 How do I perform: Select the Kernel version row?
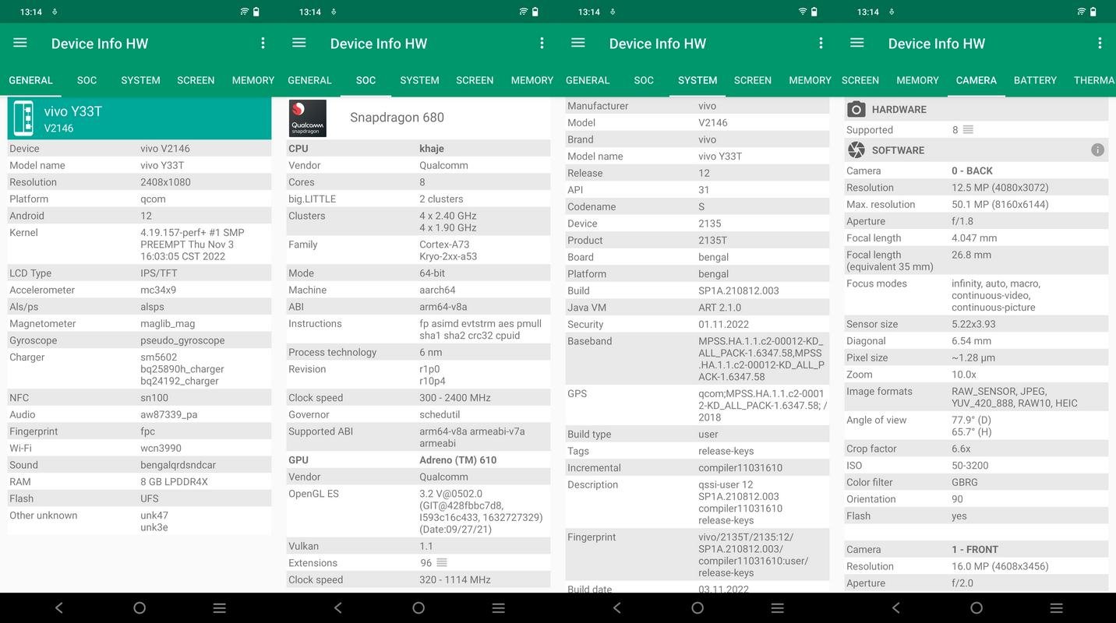(139, 245)
